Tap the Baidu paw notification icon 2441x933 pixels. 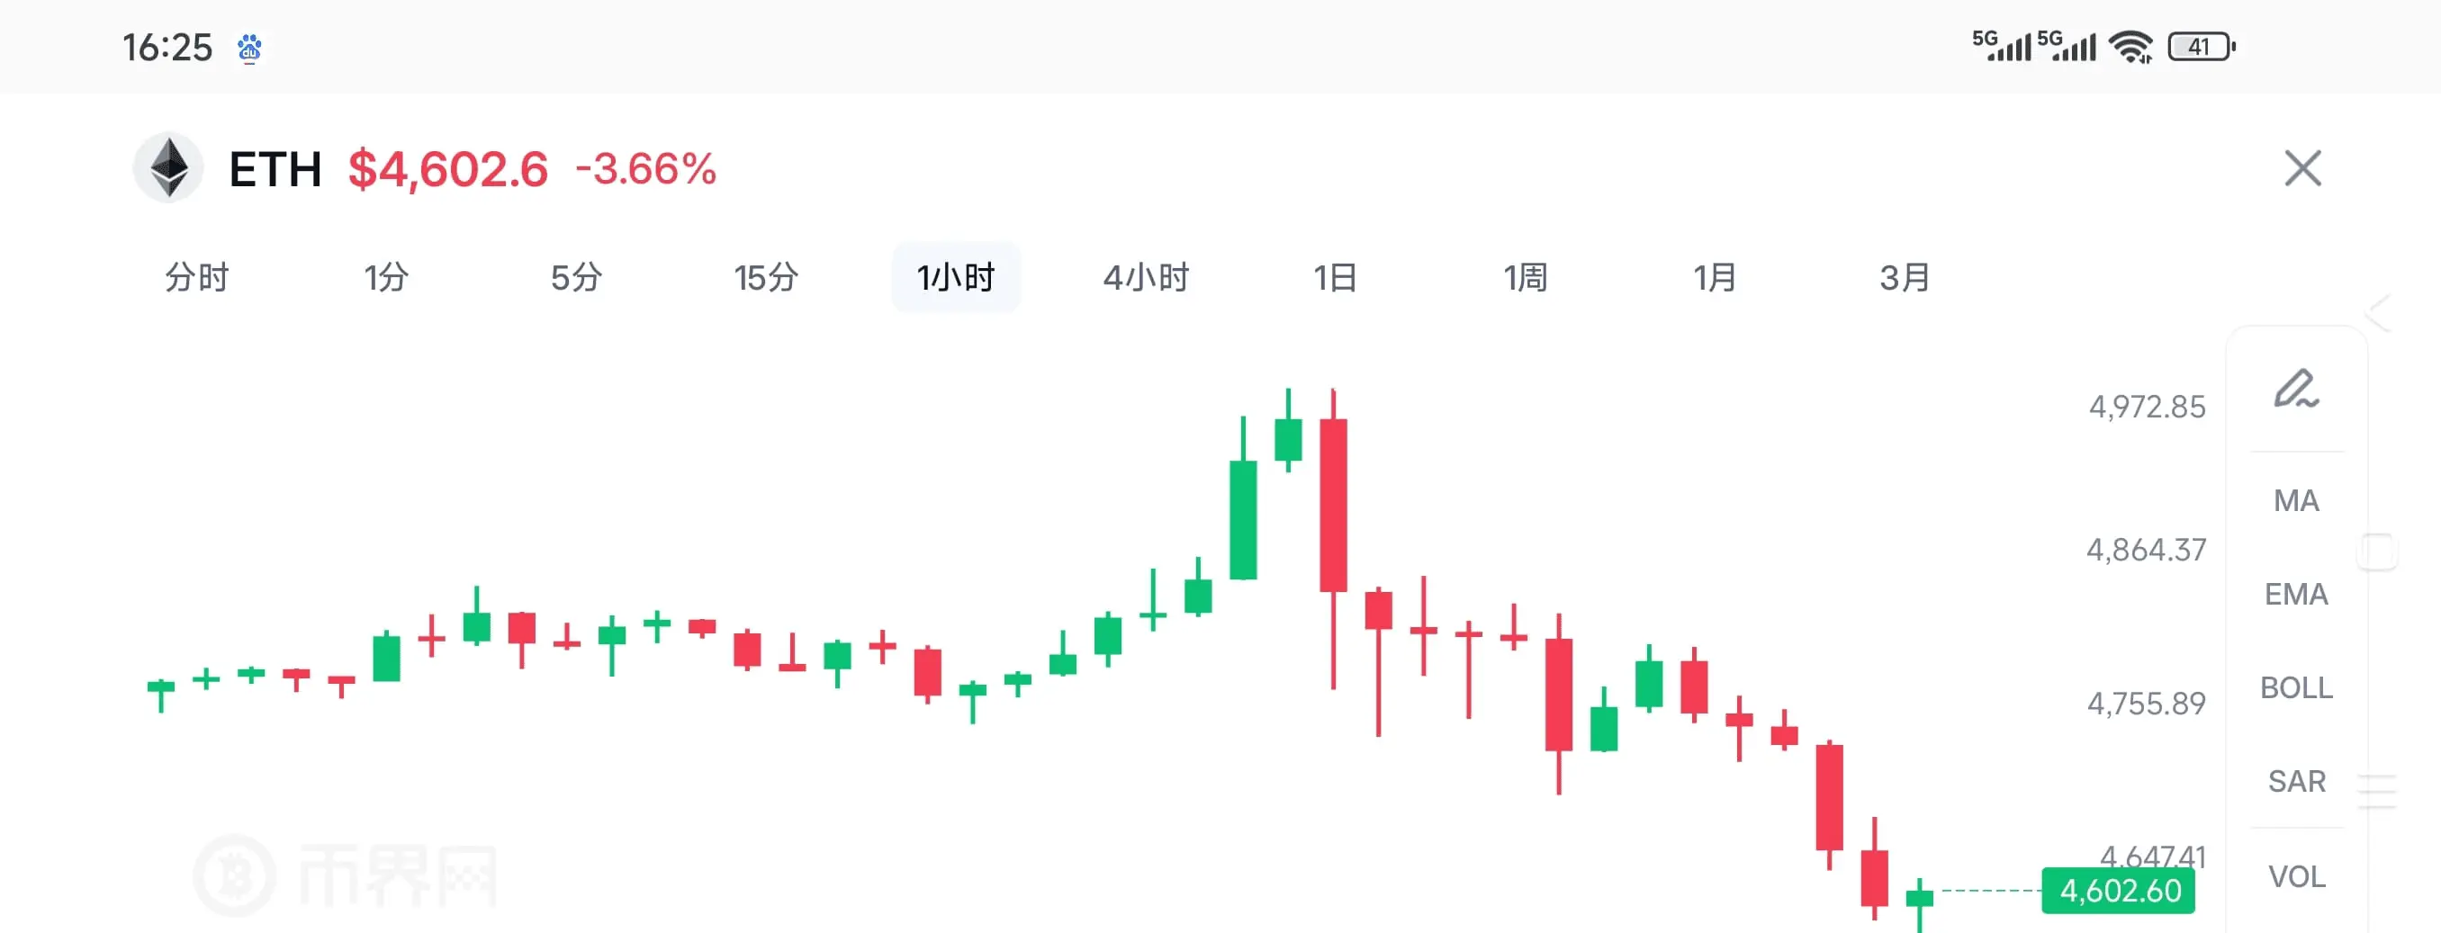tap(249, 48)
